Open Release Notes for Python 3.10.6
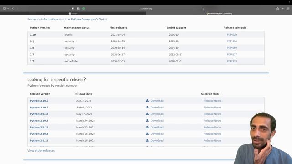 coord(213,101)
